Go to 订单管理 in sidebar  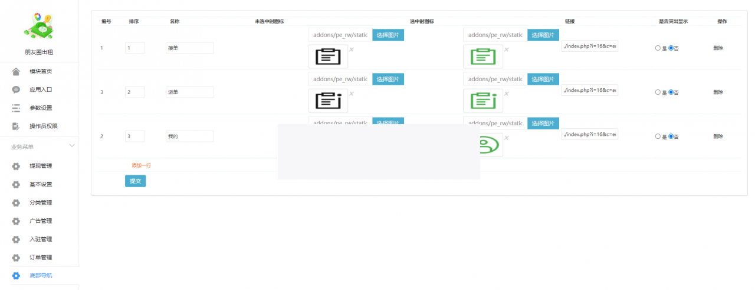point(41,257)
